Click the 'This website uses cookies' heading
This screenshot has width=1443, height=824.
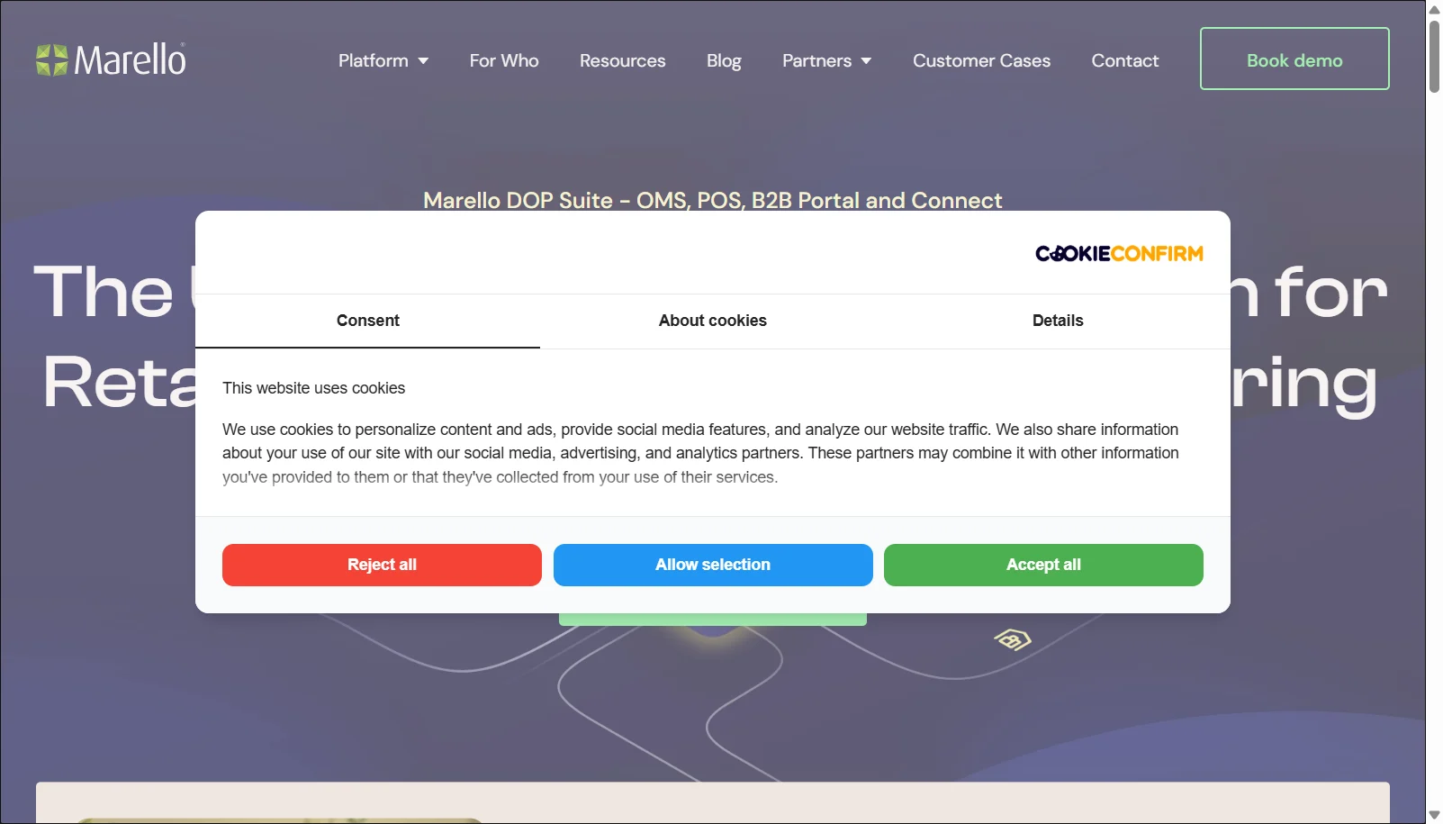click(x=313, y=388)
